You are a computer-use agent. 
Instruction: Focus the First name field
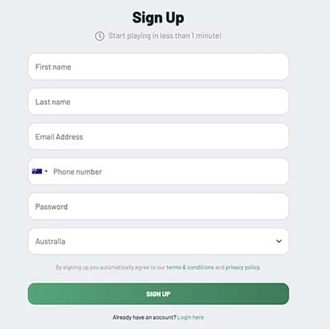click(x=158, y=67)
